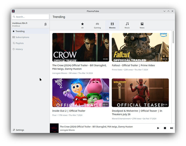Click title "Deadpool & Wolverine | Official Teaser"
This screenshot has width=186, height=146.
tap(137, 112)
